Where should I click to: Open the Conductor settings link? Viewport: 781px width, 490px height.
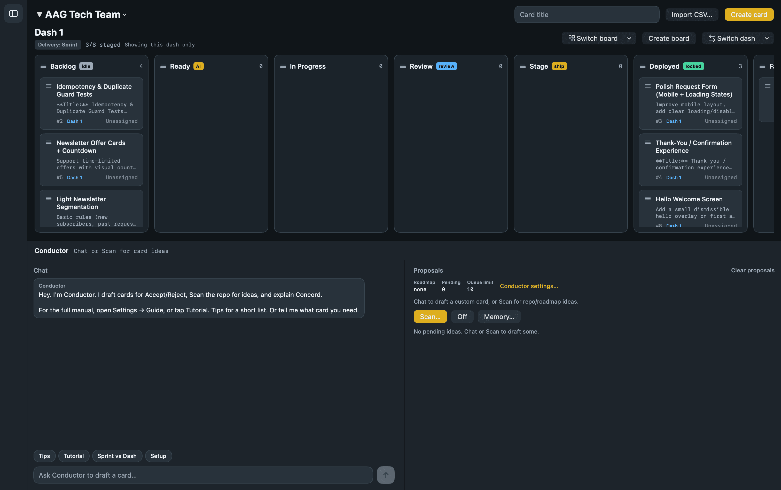coord(529,286)
